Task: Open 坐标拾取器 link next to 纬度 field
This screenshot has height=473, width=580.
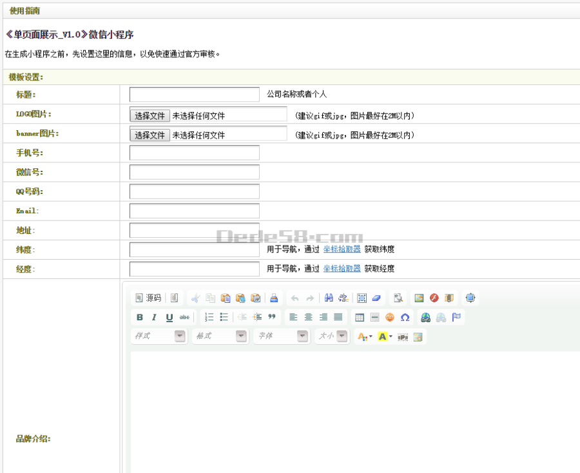Action: [x=342, y=249]
